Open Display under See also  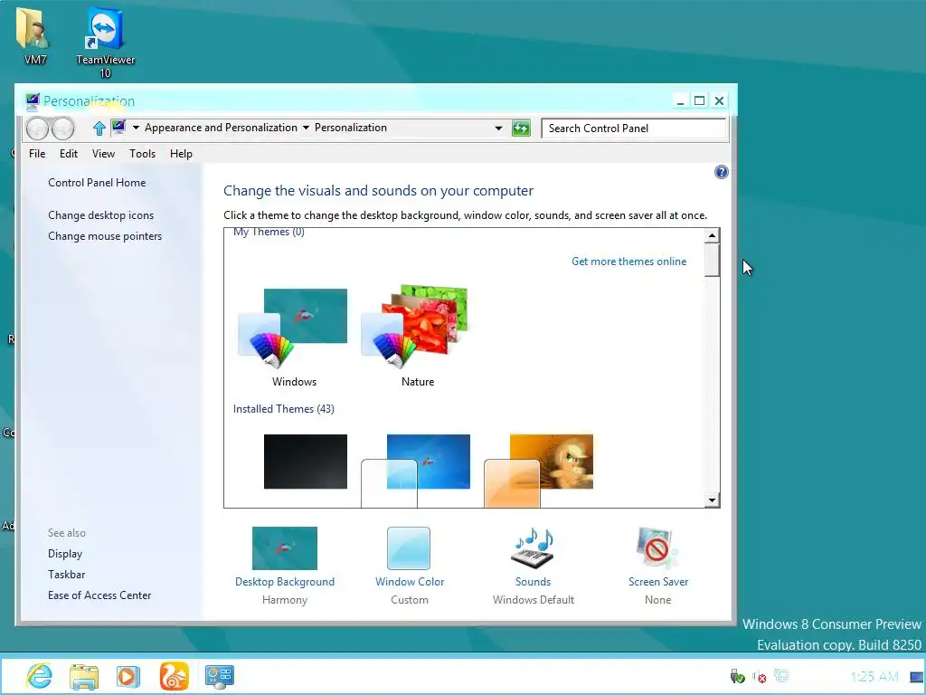coord(65,554)
